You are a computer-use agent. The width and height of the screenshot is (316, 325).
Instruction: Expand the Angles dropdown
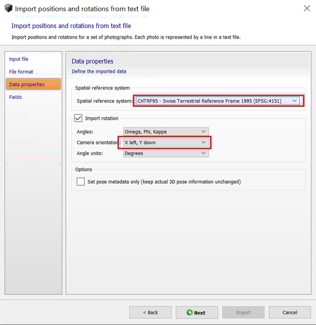pos(165,132)
